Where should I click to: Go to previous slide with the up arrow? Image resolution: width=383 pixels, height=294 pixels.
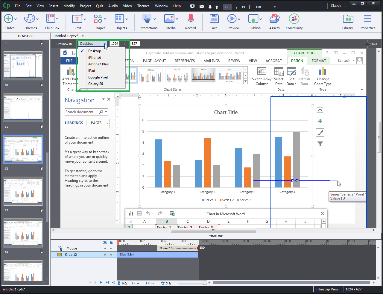[217, 7]
